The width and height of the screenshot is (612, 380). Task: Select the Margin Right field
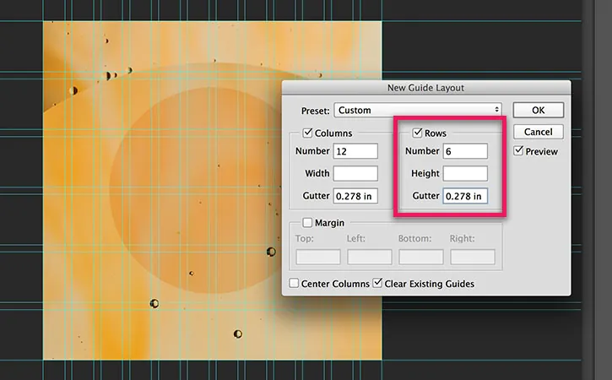(x=473, y=257)
